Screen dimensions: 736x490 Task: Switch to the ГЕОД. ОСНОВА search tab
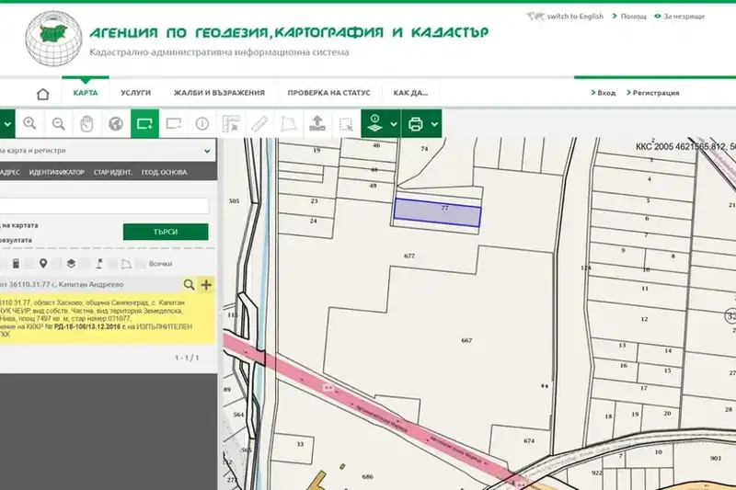tap(165, 172)
